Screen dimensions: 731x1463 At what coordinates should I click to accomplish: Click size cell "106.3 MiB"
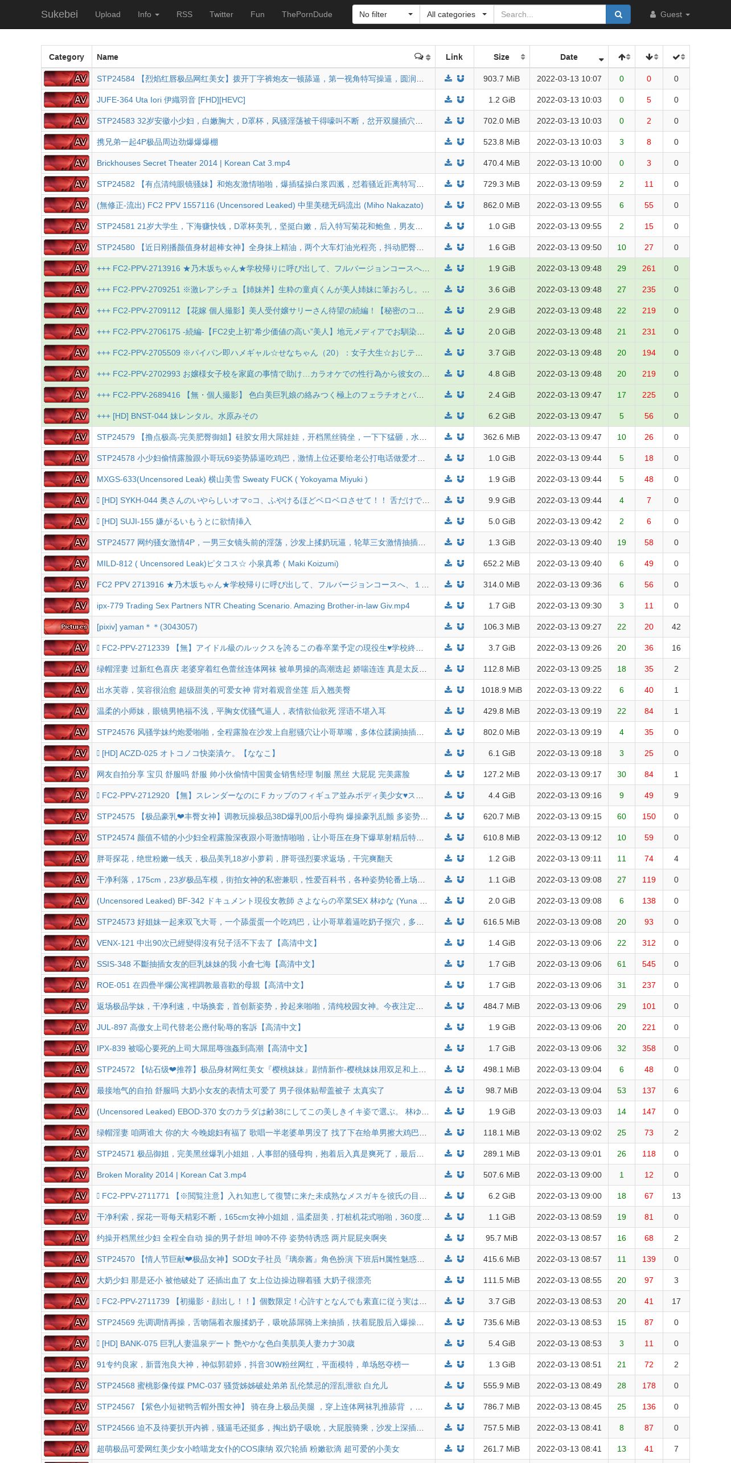click(x=502, y=627)
